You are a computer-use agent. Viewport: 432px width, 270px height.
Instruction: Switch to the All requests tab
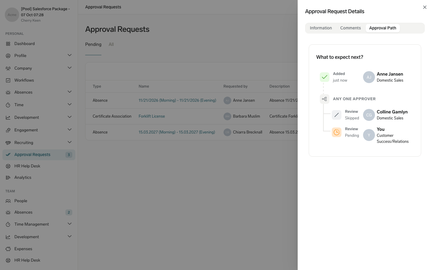pyautogui.click(x=111, y=44)
